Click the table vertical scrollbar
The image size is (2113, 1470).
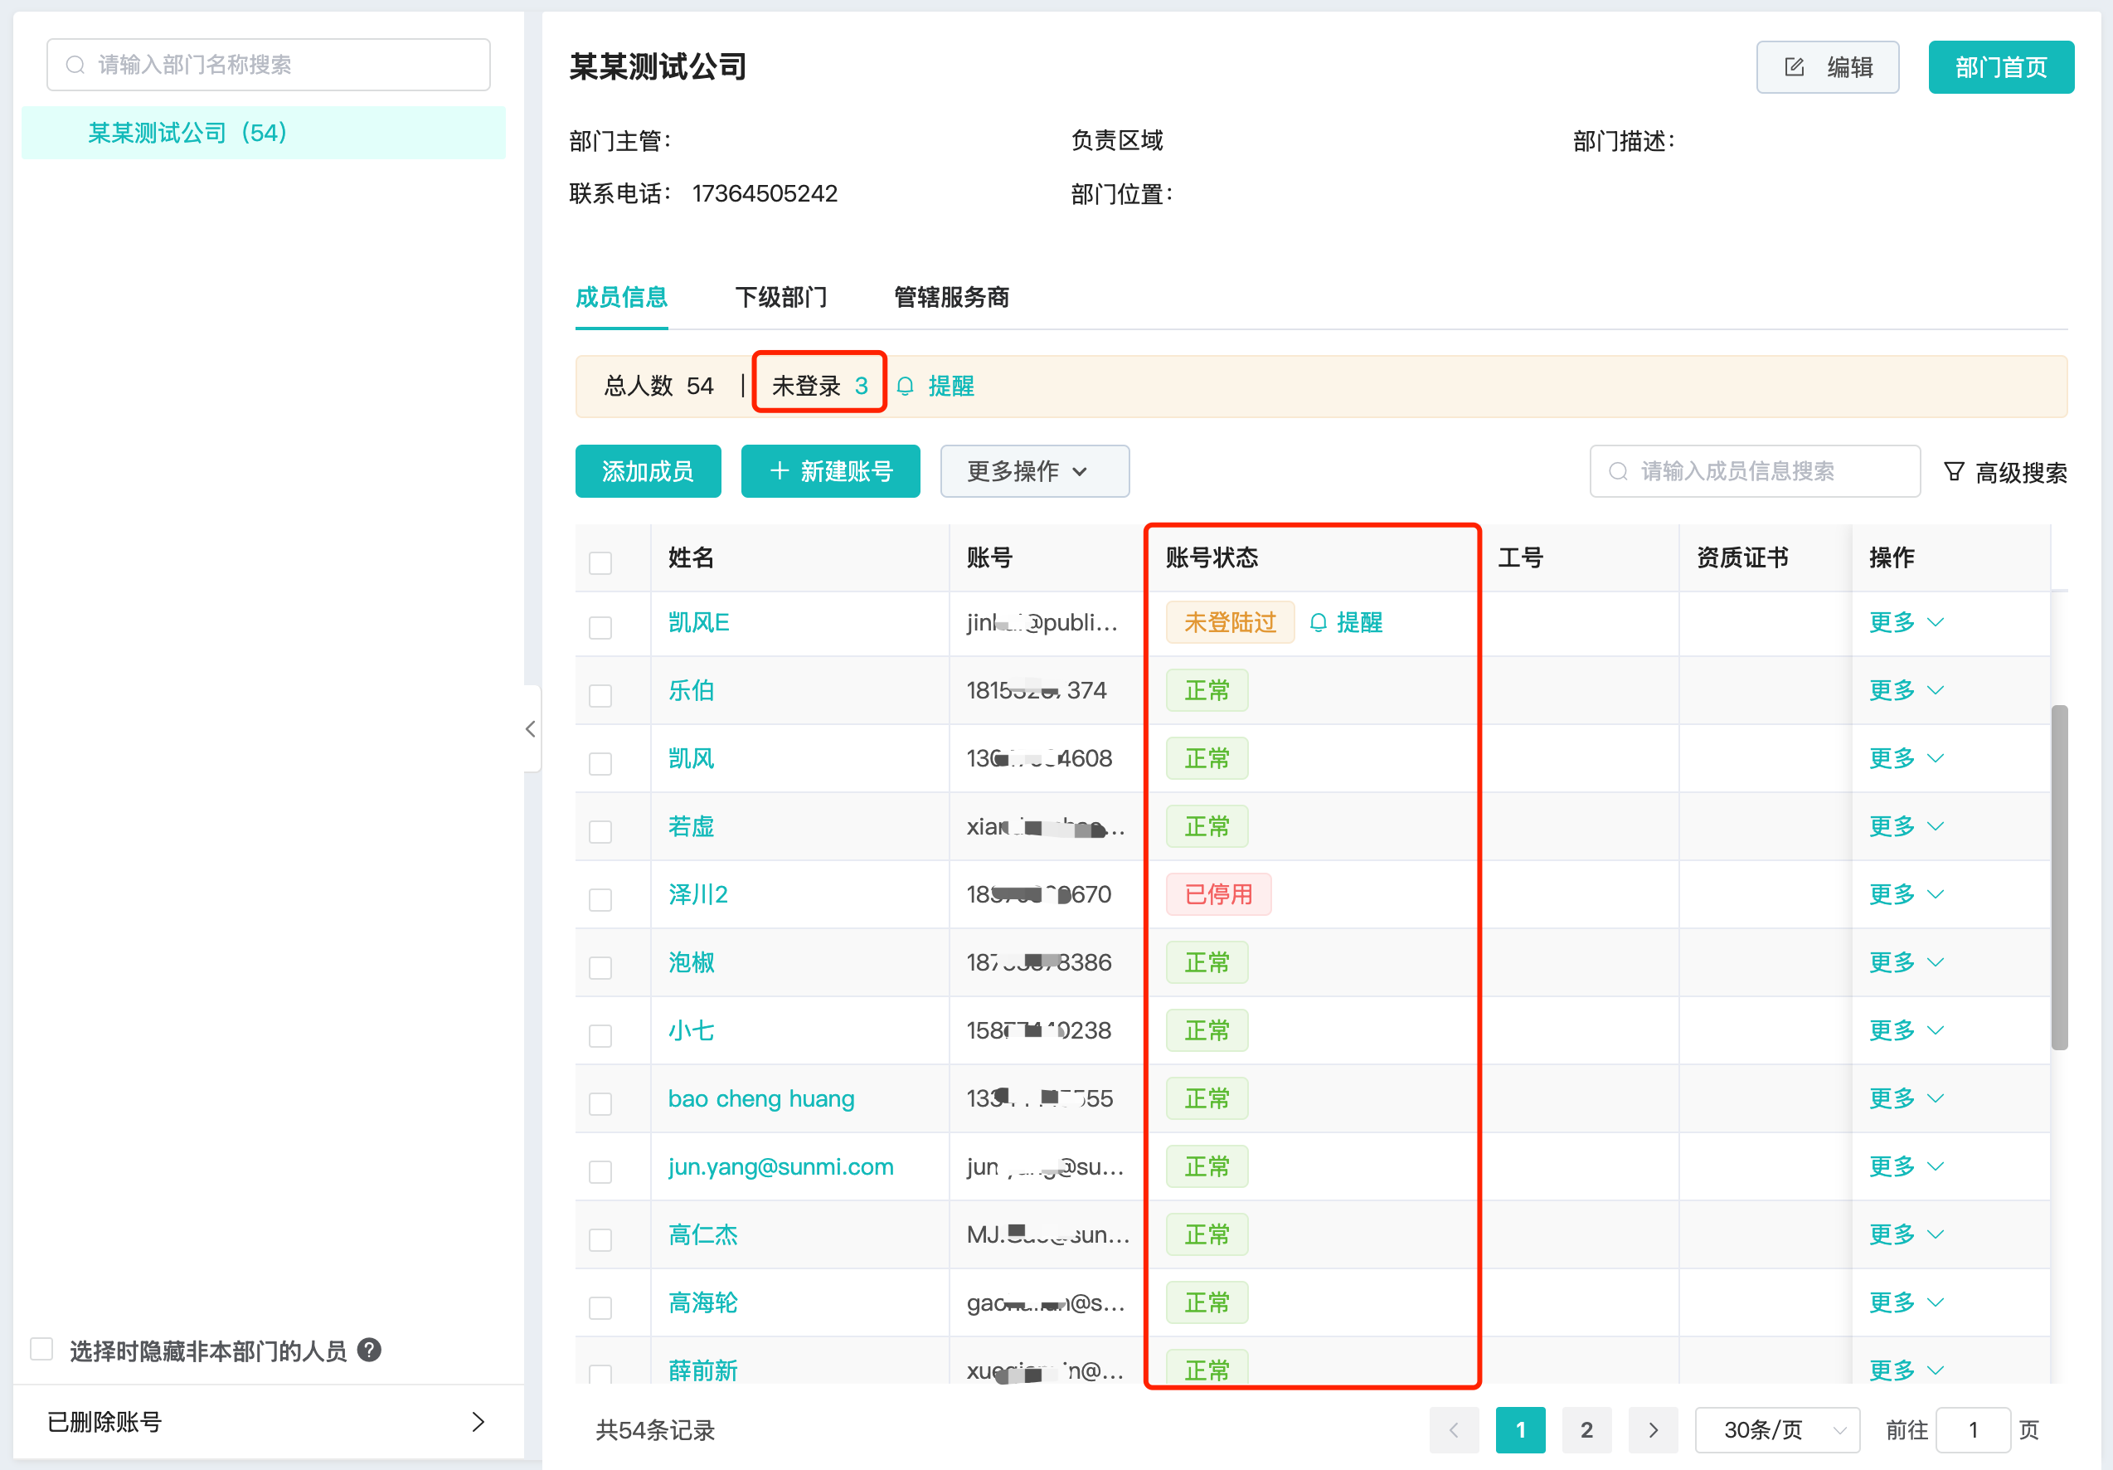[2060, 877]
